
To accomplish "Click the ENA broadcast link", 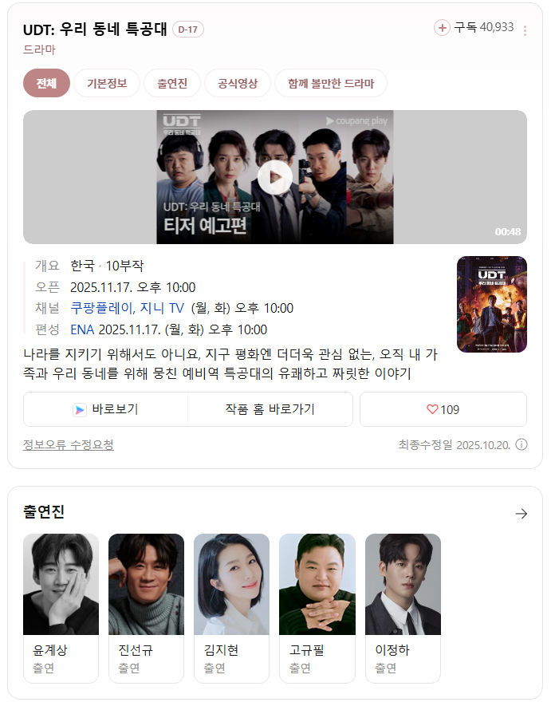I will [82, 329].
